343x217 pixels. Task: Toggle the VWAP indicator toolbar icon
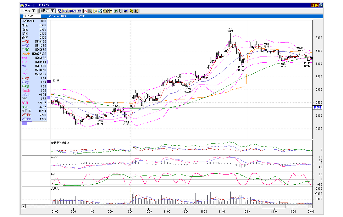pos(60,11)
